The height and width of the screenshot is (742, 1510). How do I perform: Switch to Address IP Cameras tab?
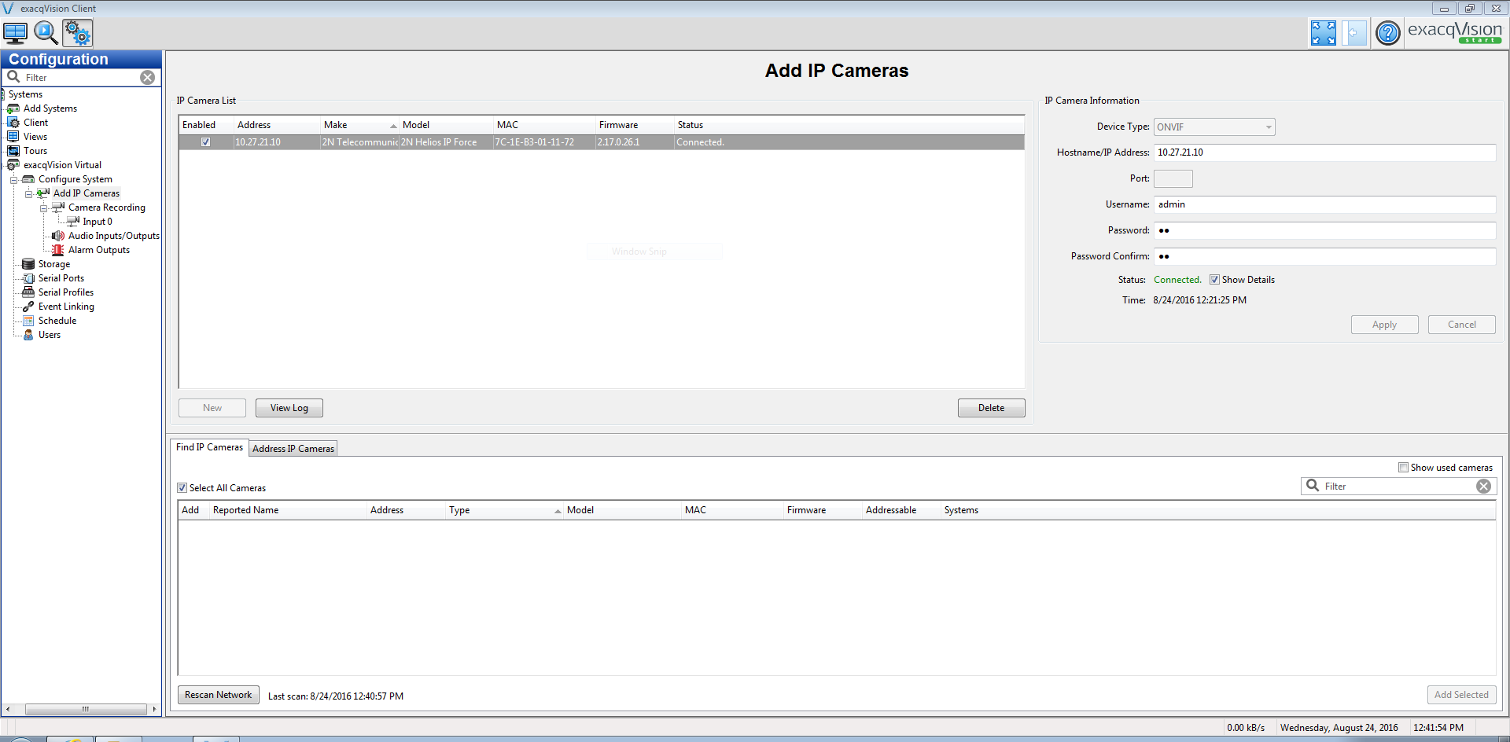click(x=293, y=449)
